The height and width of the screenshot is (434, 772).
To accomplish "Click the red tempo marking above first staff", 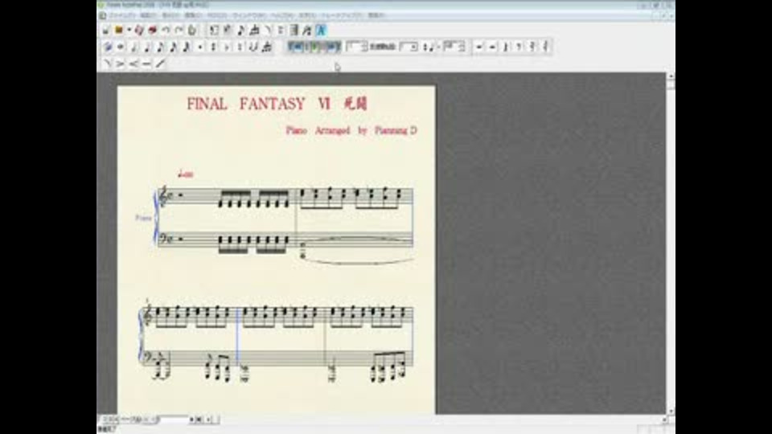I will pyautogui.click(x=186, y=174).
